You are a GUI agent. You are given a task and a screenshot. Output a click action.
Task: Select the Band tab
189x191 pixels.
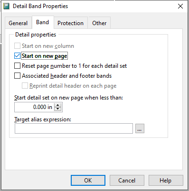[x=43, y=22]
